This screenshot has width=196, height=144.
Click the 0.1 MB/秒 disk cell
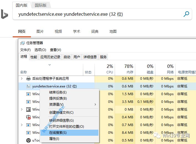[x=145, y=102]
